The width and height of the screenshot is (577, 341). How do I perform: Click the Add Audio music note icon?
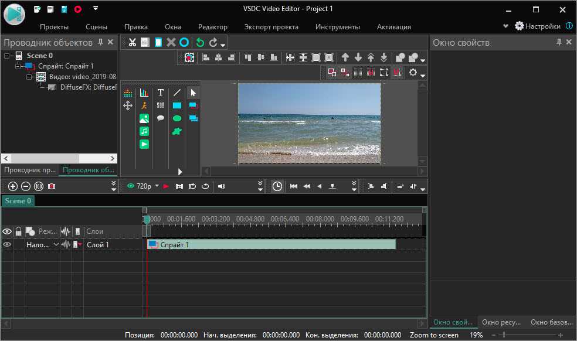[x=144, y=131]
